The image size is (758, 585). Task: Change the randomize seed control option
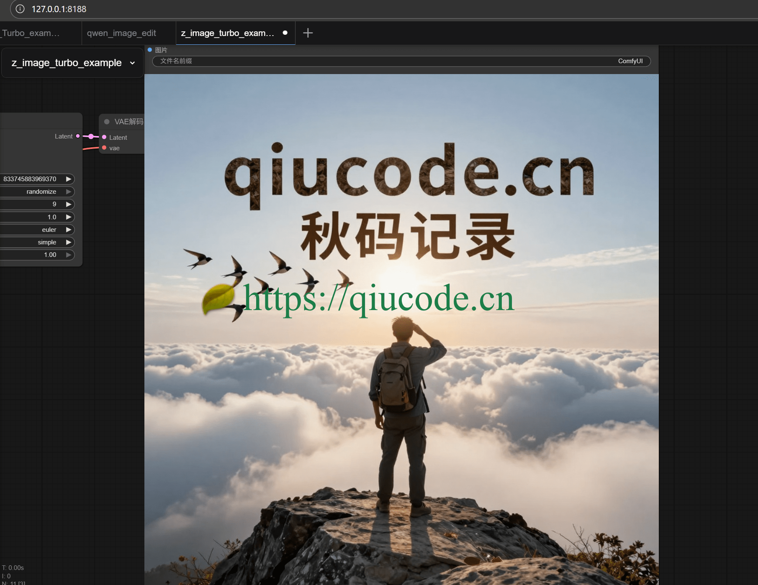click(41, 191)
